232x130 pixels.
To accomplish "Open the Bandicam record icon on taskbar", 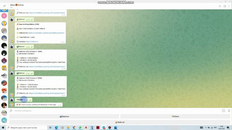I will 109,127.
